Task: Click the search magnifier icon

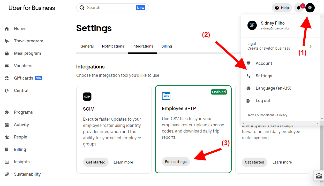Action: [82, 8]
